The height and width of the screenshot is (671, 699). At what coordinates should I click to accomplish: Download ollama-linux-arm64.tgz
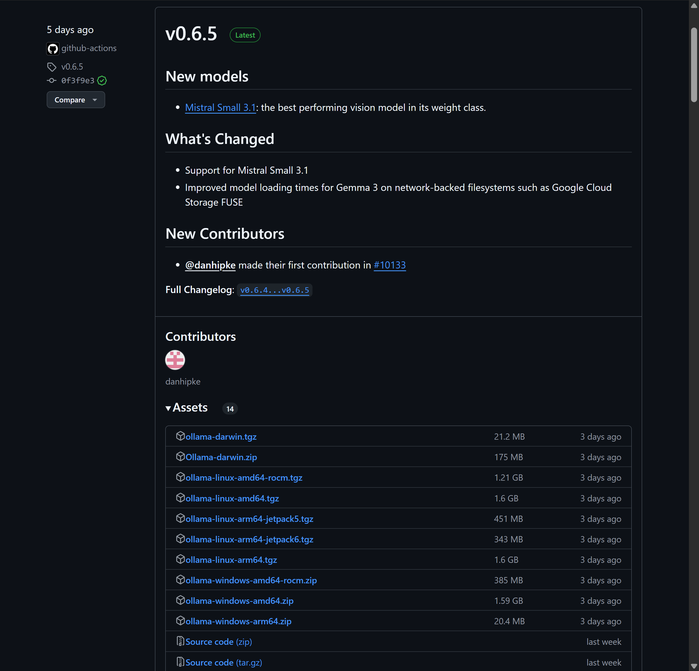[231, 560]
